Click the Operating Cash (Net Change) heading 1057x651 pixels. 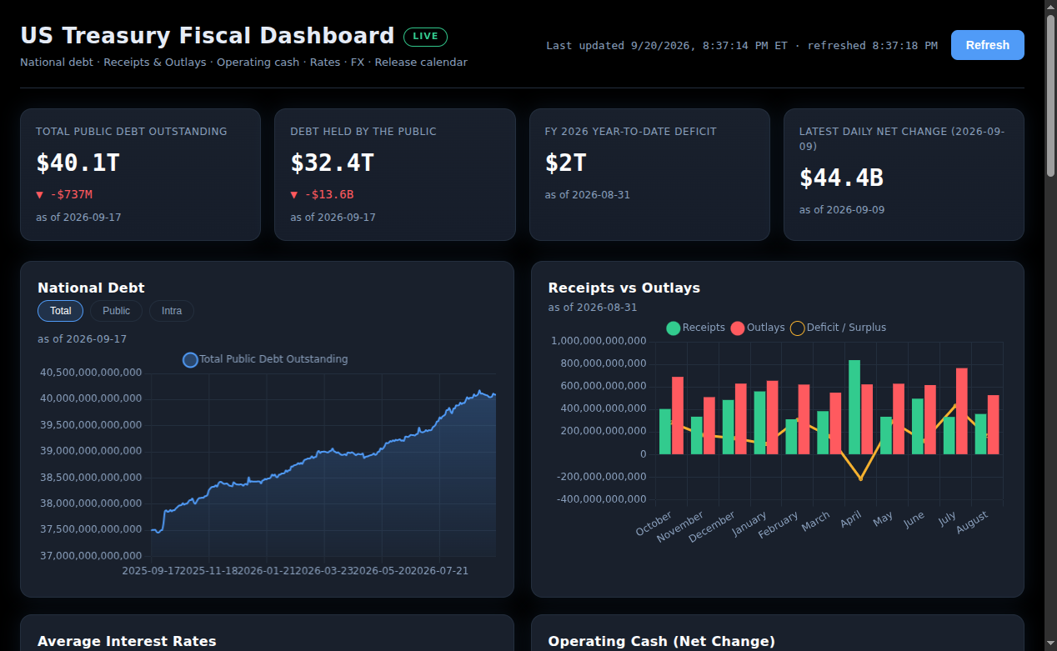click(x=661, y=641)
